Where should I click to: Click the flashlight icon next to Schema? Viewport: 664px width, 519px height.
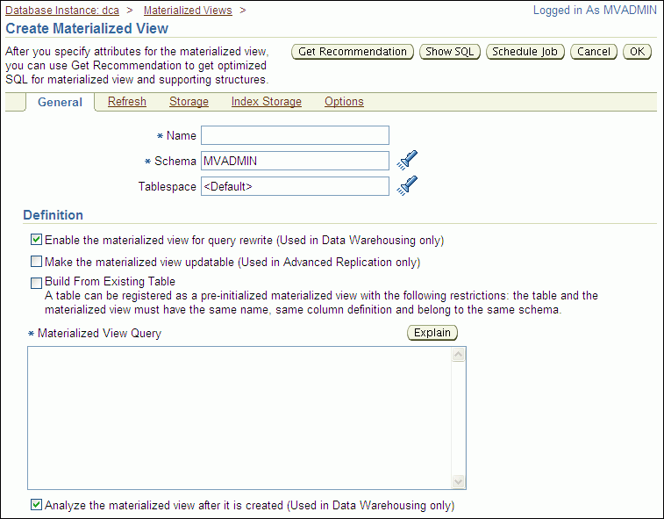point(407,161)
